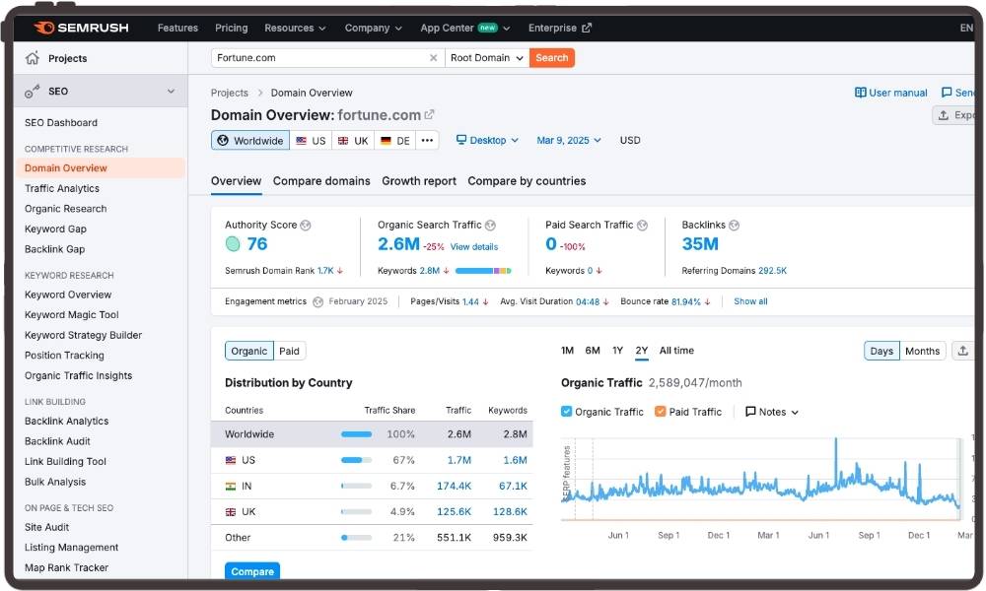Click the Semrush logo

81,28
